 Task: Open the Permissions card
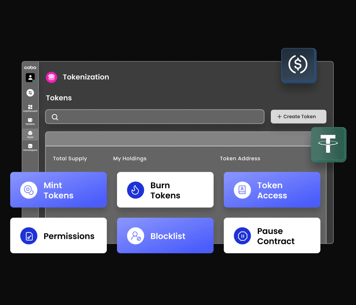pyautogui.click(x=58, y=236)
